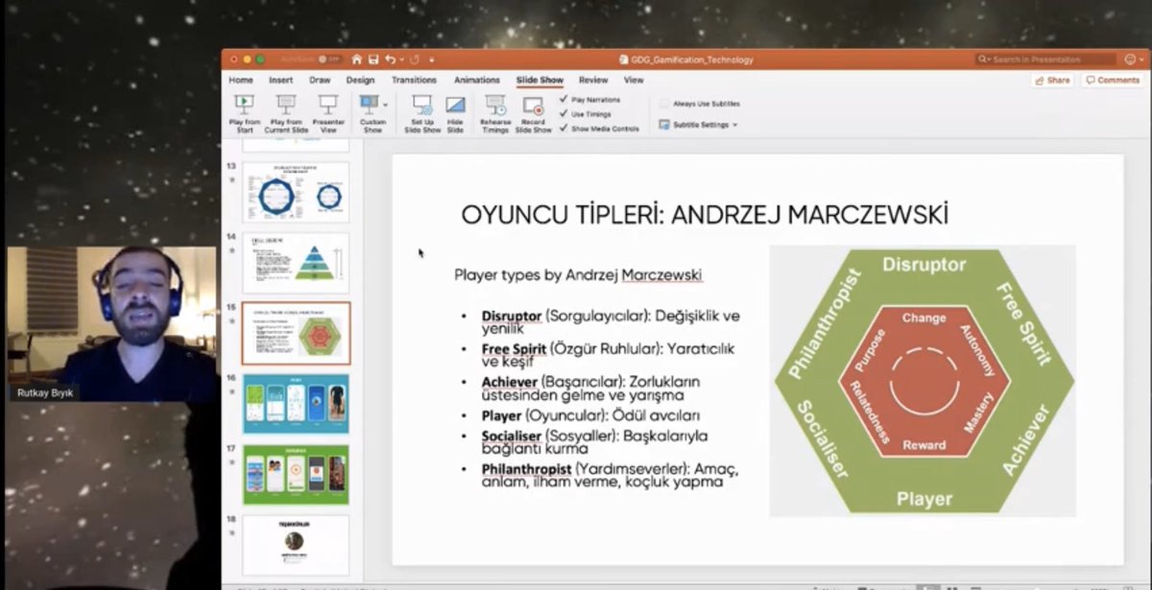
Task: Select slide 15 thumbnail
Action: pos(296,333)
